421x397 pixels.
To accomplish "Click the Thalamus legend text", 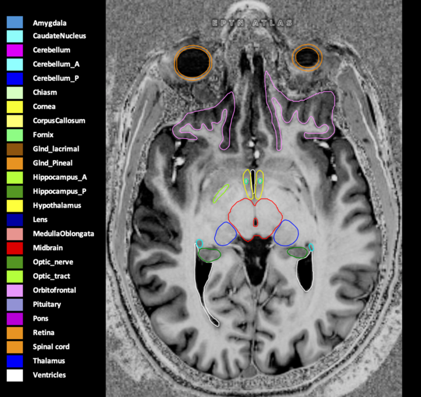I will pos(49,361).
